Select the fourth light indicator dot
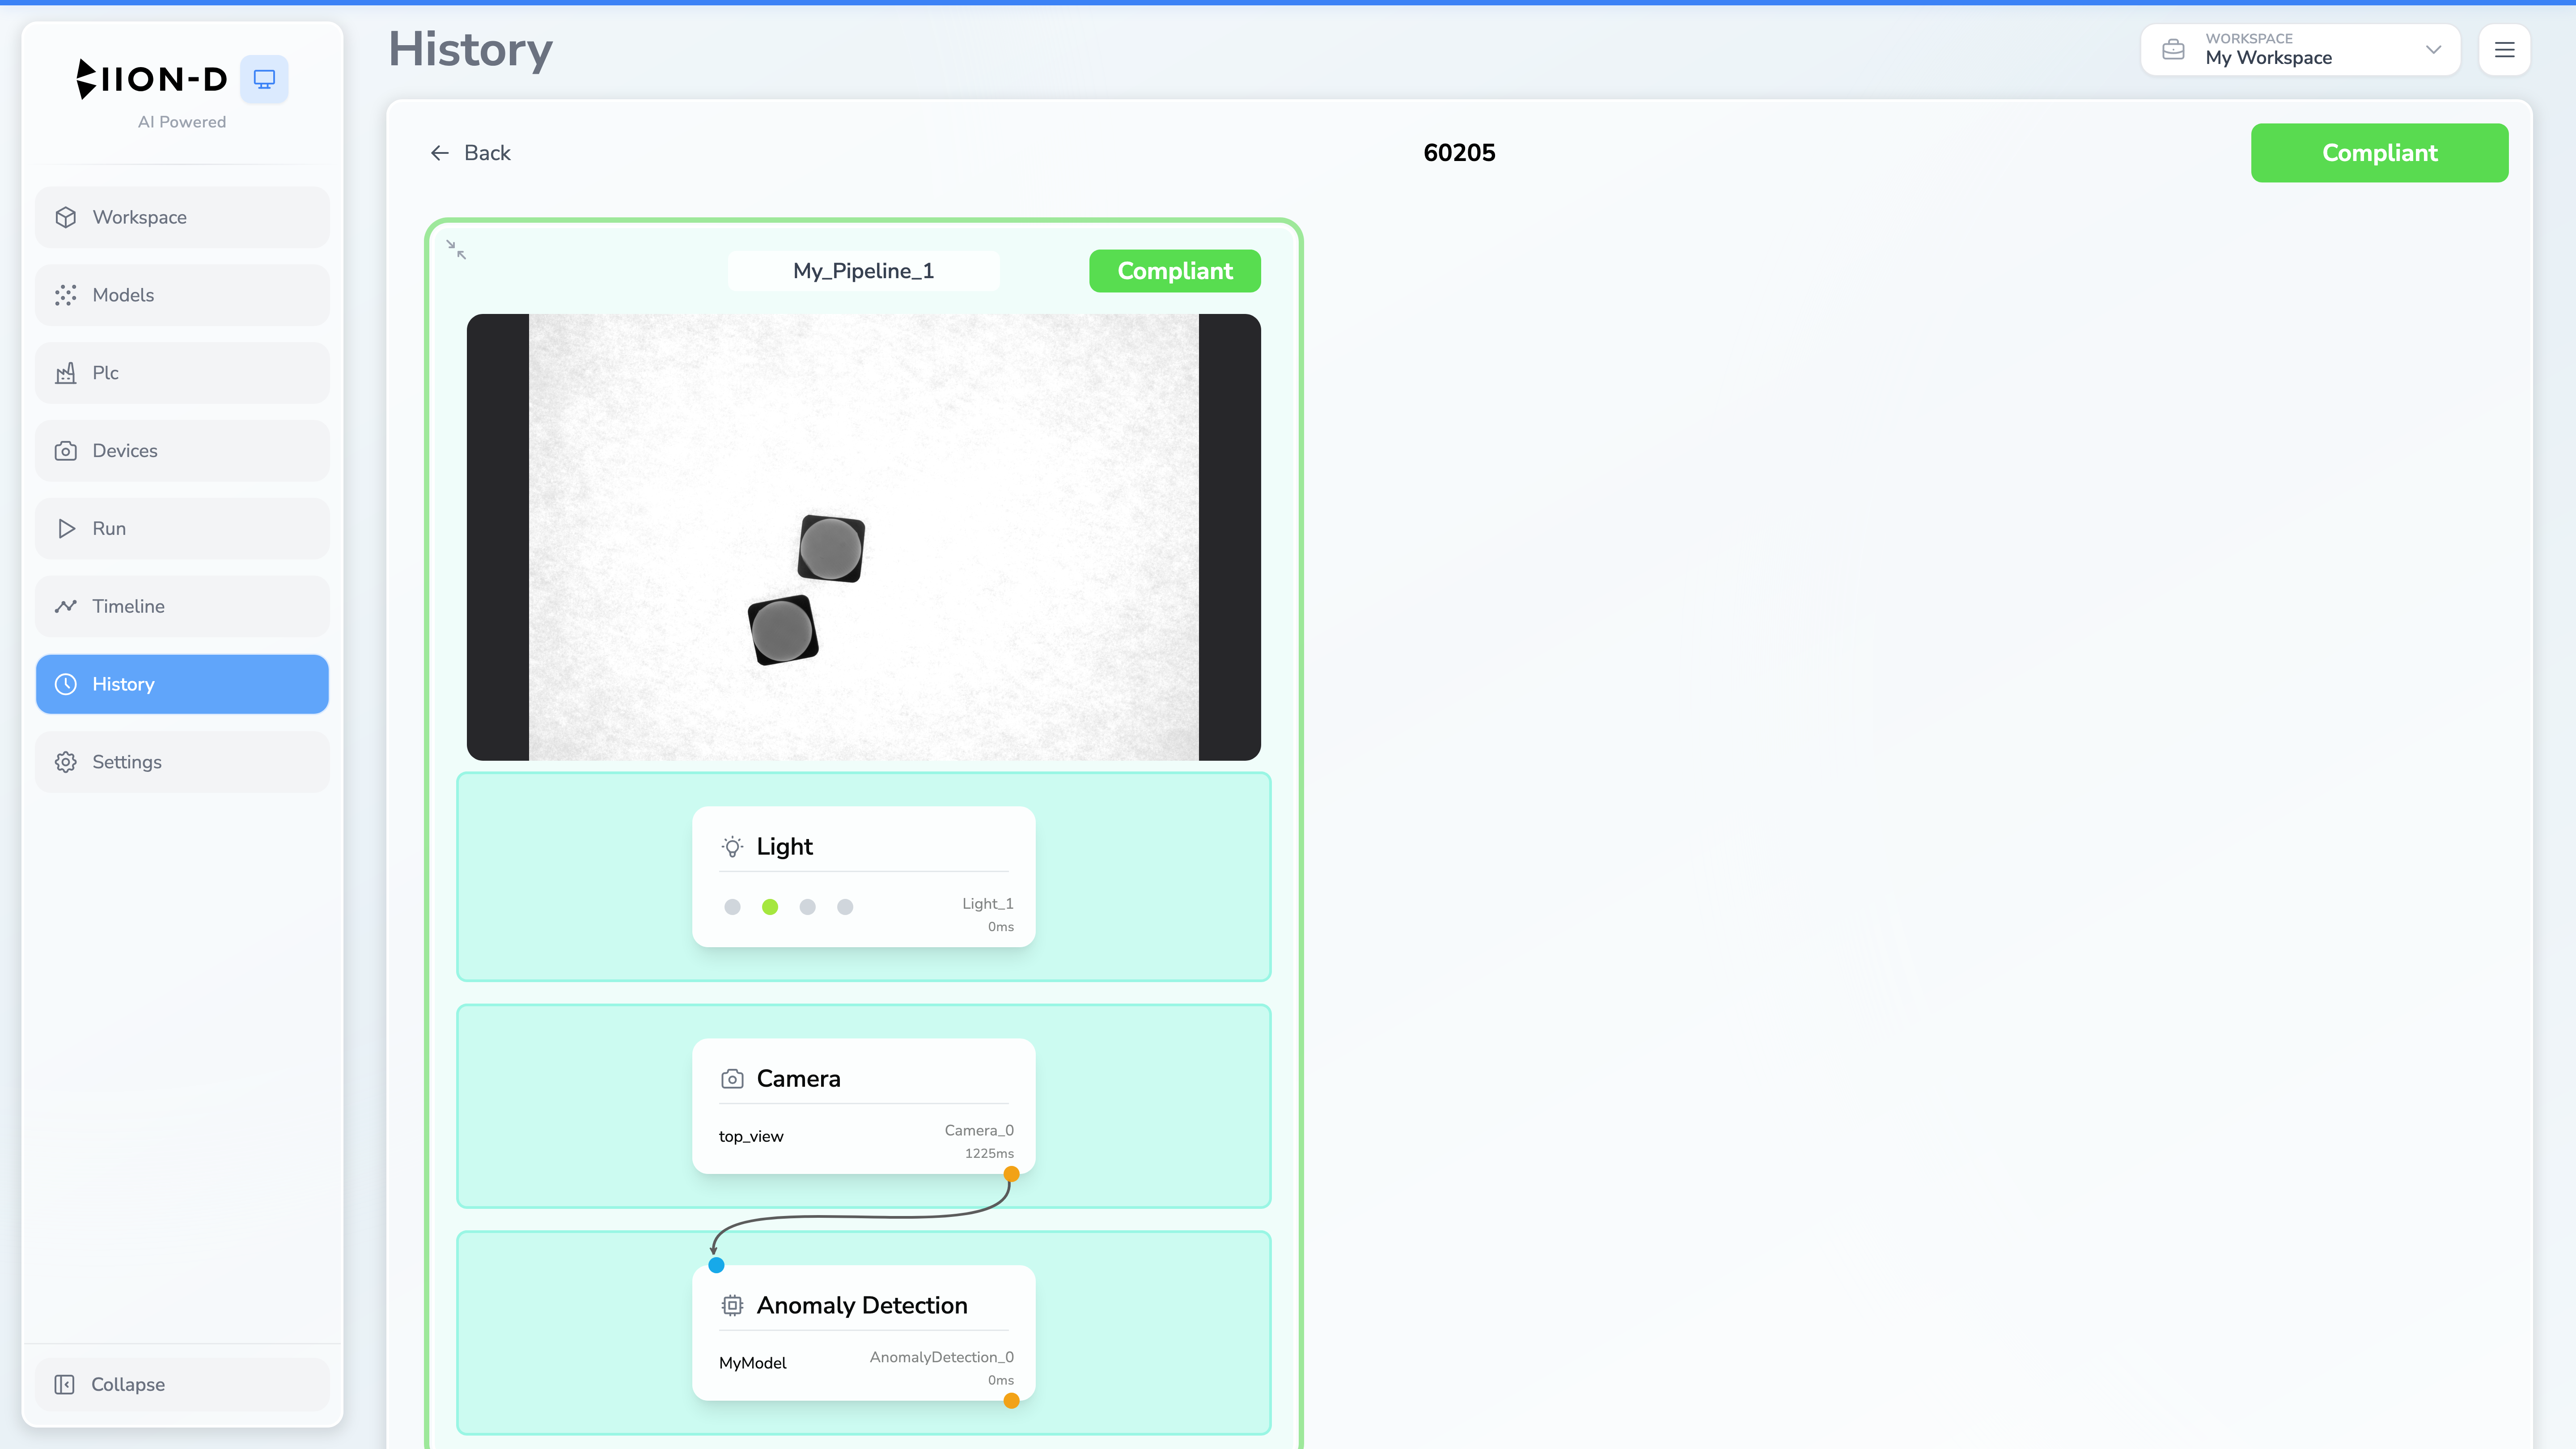This screenshot has width=2576, height=1449. click(845, 907)
